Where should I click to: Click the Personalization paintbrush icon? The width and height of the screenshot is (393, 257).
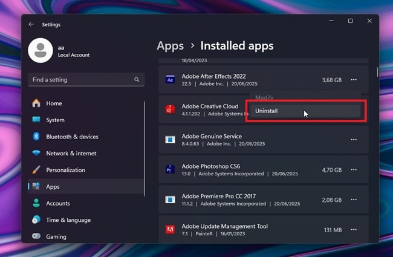coord(36,170)
